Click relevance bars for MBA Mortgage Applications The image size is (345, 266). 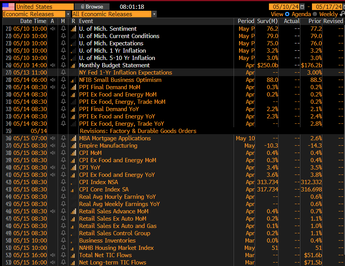click(x=73, y=138)
